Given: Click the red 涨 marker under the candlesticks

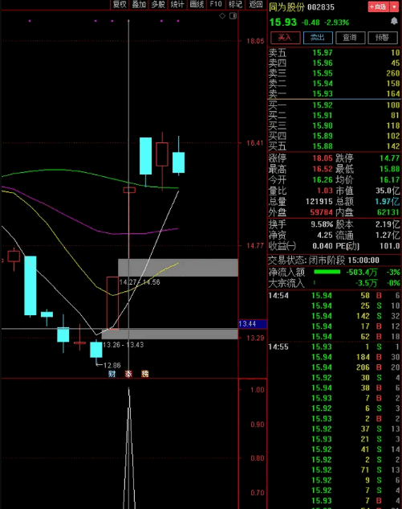Looking at the screenshot, I should click(x=128, y=374).
